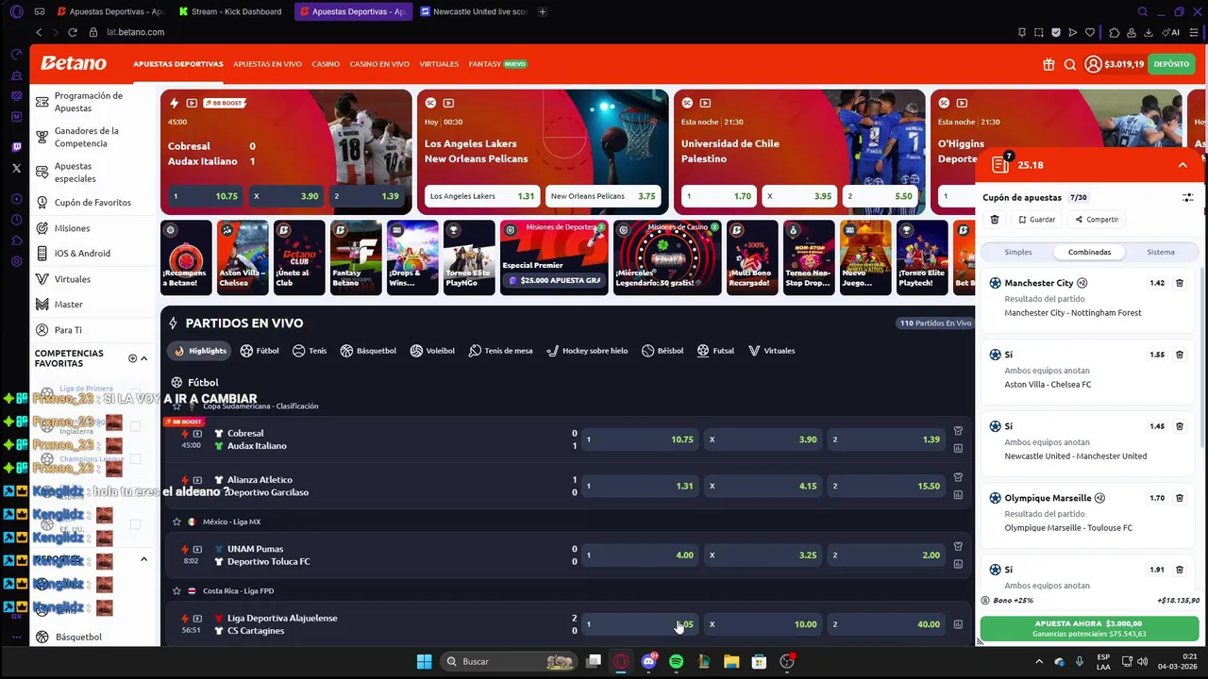Viewport: 1208px width, 679px height.
Task: Collapse the bet slip panel with the chevron
Action: (1183, 165)
